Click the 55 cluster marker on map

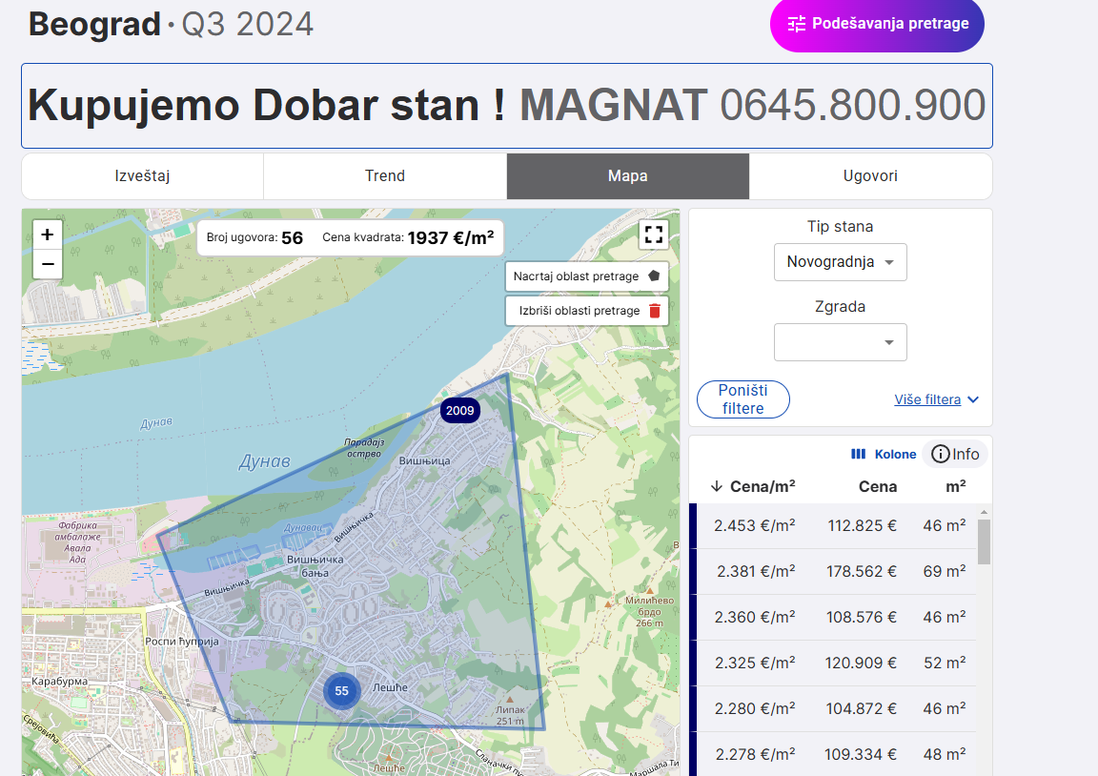click(x=341, y=691)
